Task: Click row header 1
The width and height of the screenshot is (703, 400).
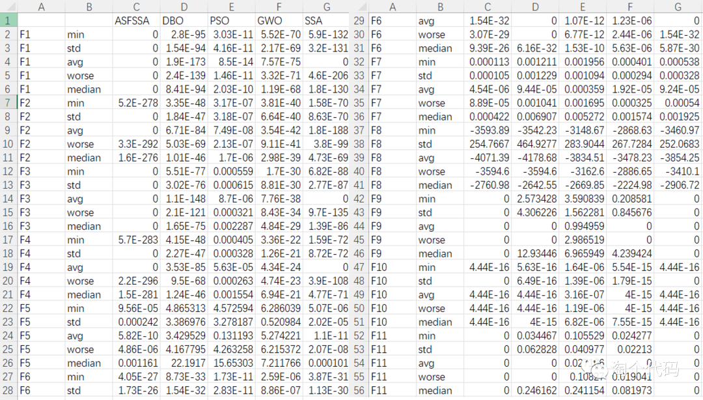Action: pyautogui.click(x=8, y=21)
